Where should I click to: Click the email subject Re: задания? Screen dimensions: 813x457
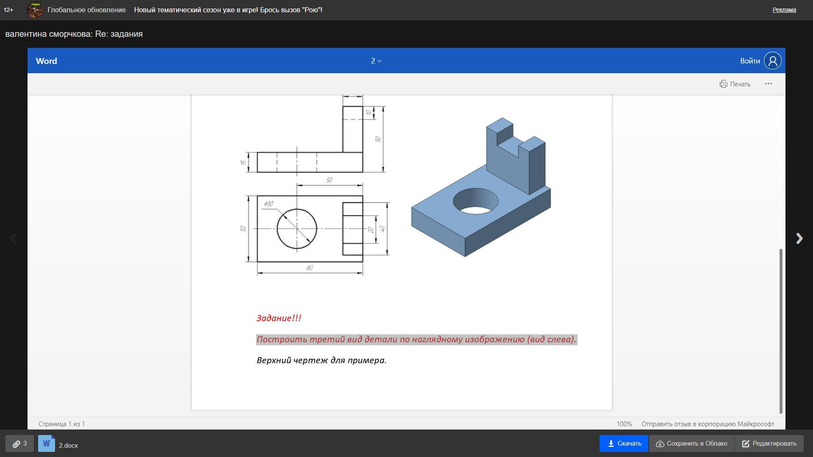pyautogui.click(x=119, y=34)
